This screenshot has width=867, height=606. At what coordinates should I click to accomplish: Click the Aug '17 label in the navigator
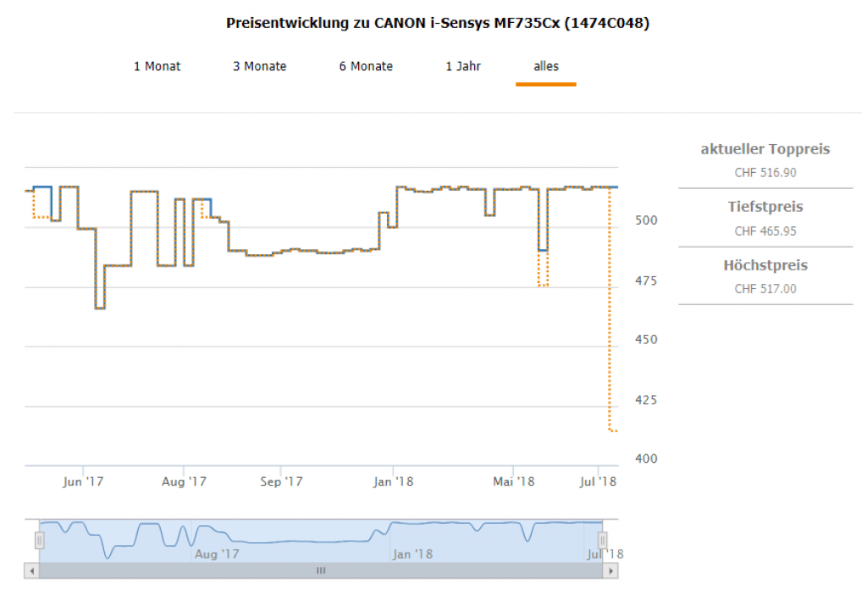218,554
